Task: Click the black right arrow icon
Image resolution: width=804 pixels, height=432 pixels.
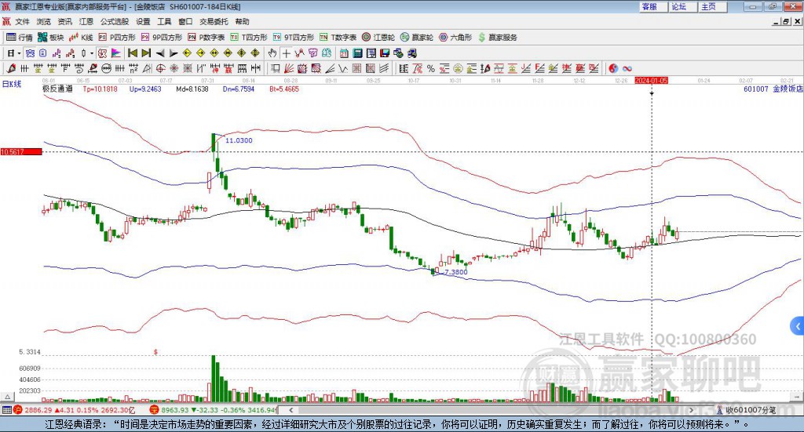Action: click(x=174, y=53)
